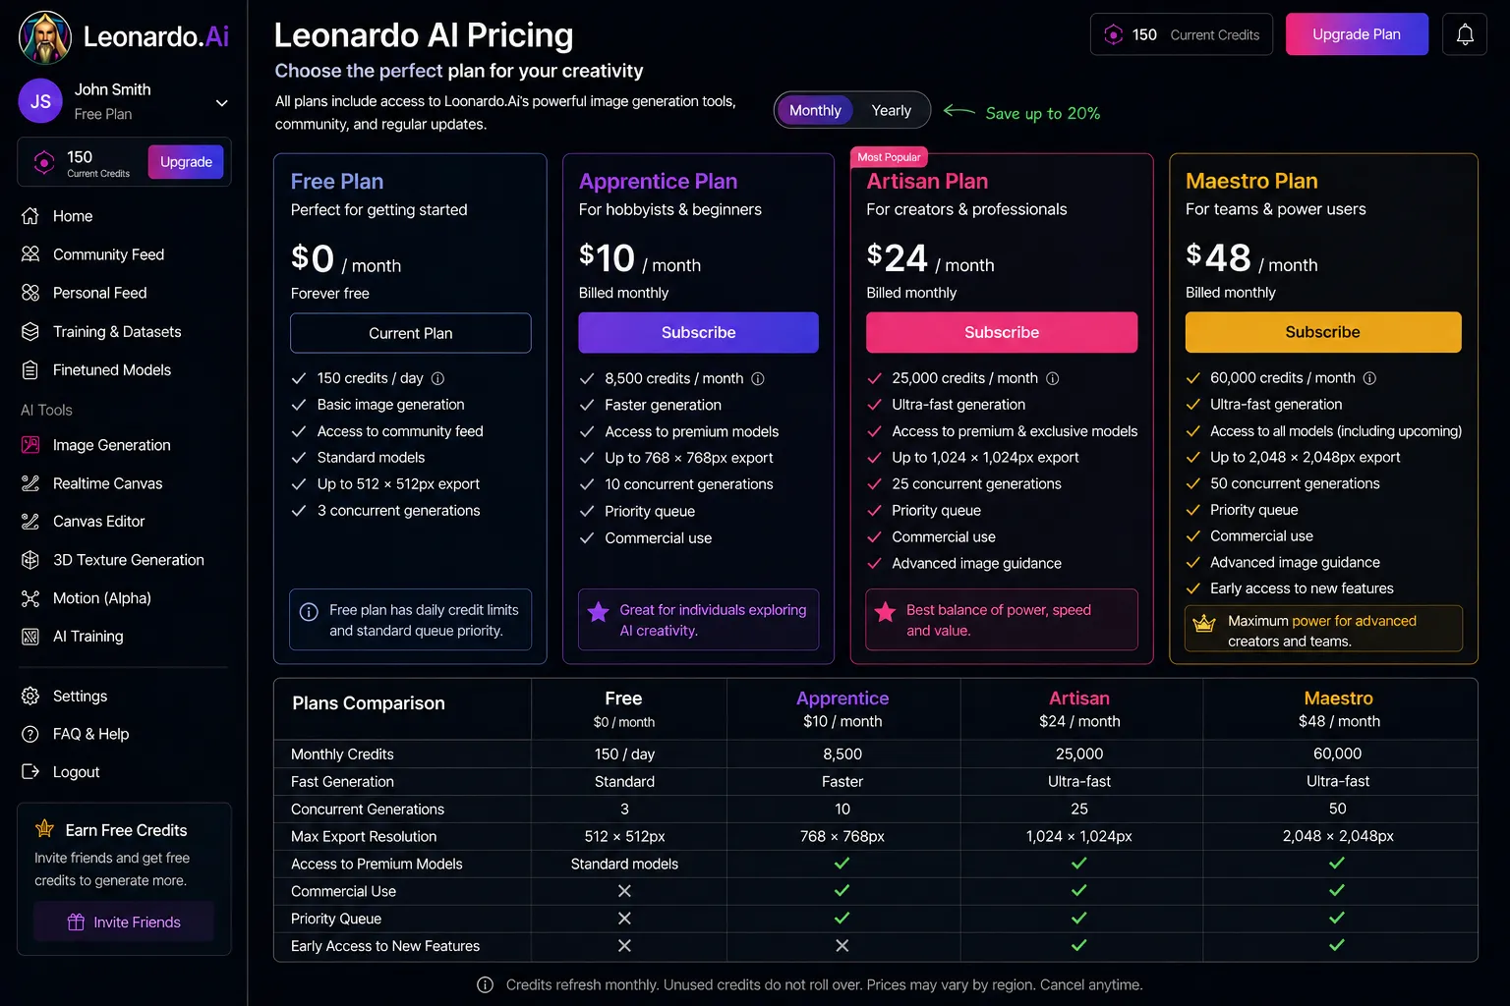
Task: Click the Settings gear icon
Action: (x=30, y=696)
